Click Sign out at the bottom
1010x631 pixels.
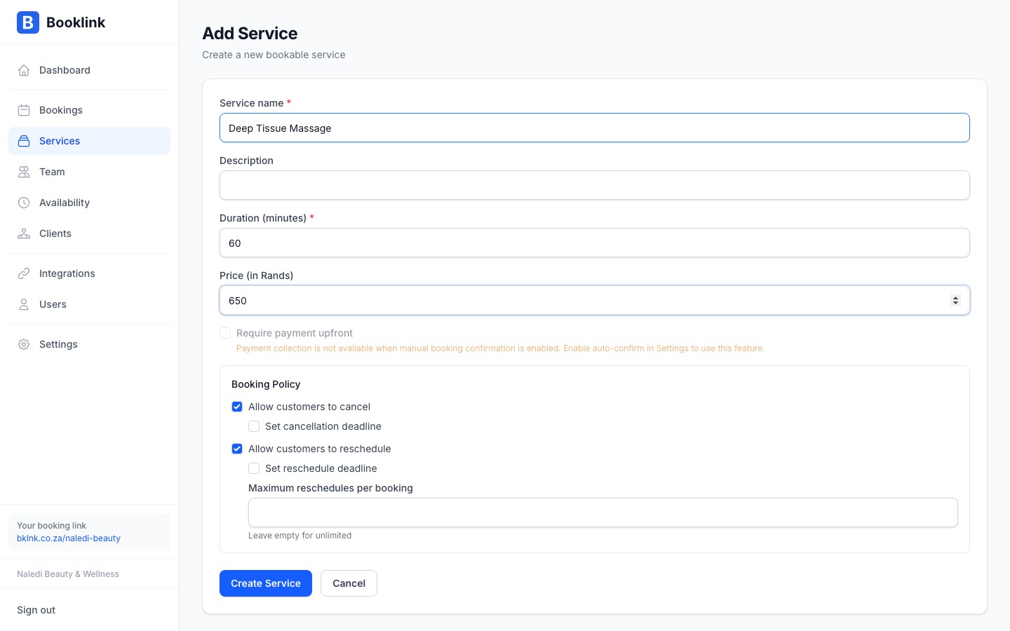[36, 610]
